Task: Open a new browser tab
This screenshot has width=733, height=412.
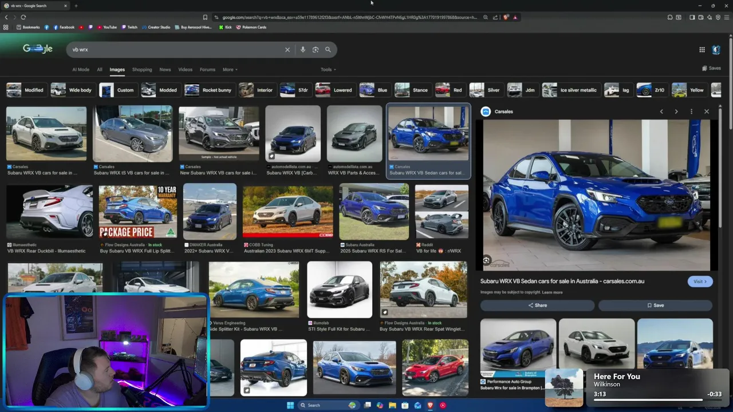Action: point(76,6)
